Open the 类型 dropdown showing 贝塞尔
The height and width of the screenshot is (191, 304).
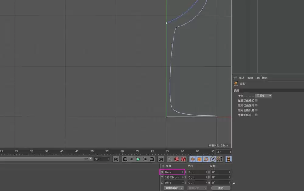pyautogui.click(x=264, y=95)
